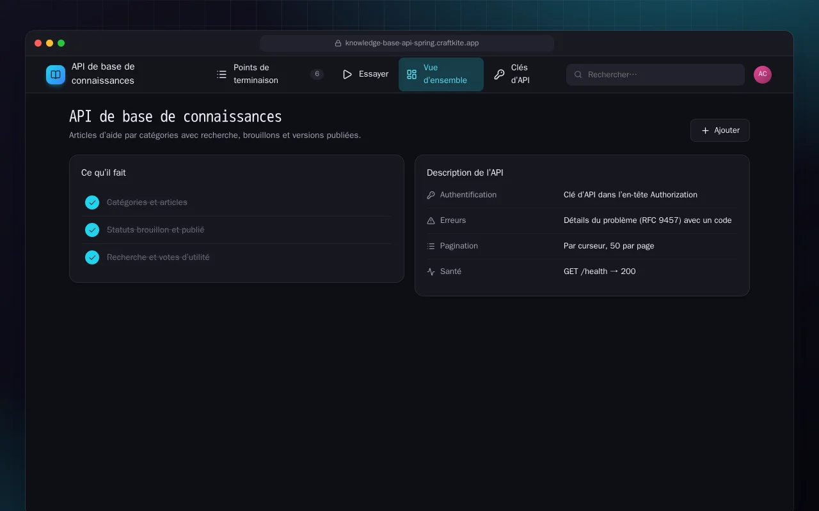Image resolution: width=819 pixels, height=511 pixels.
Task: Click the warning triangle icon beside Erreurs
Action: (431, 220)
